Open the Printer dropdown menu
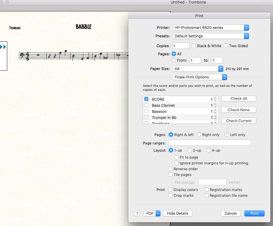The width and height of the screenshot is (273, 226). pos(210,27)
